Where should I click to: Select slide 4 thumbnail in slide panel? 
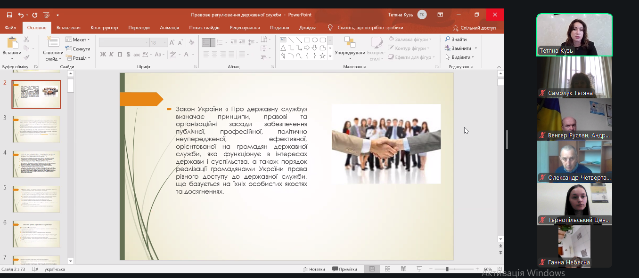(36, 164)
